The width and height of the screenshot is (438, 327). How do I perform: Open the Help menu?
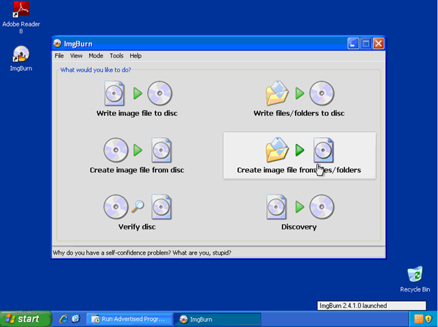pos(136,56)
